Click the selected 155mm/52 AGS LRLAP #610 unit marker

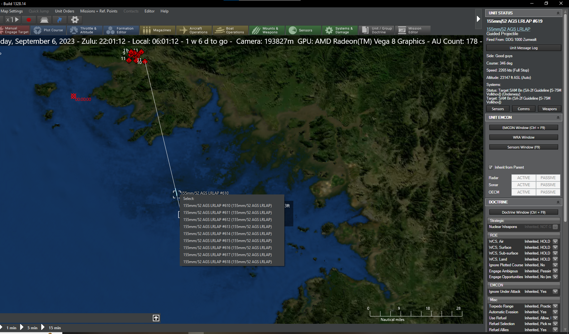[177, 194]
